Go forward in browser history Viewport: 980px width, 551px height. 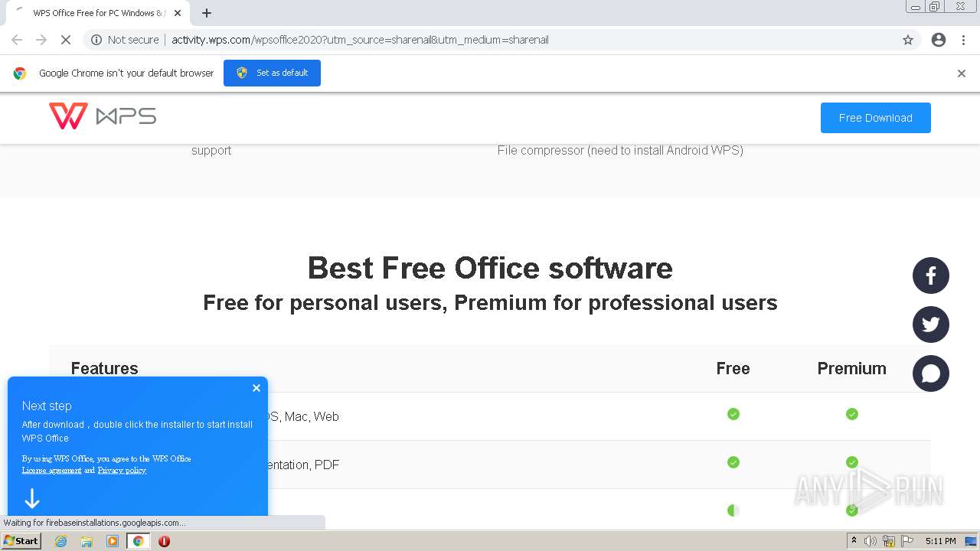tap(41, 40)
